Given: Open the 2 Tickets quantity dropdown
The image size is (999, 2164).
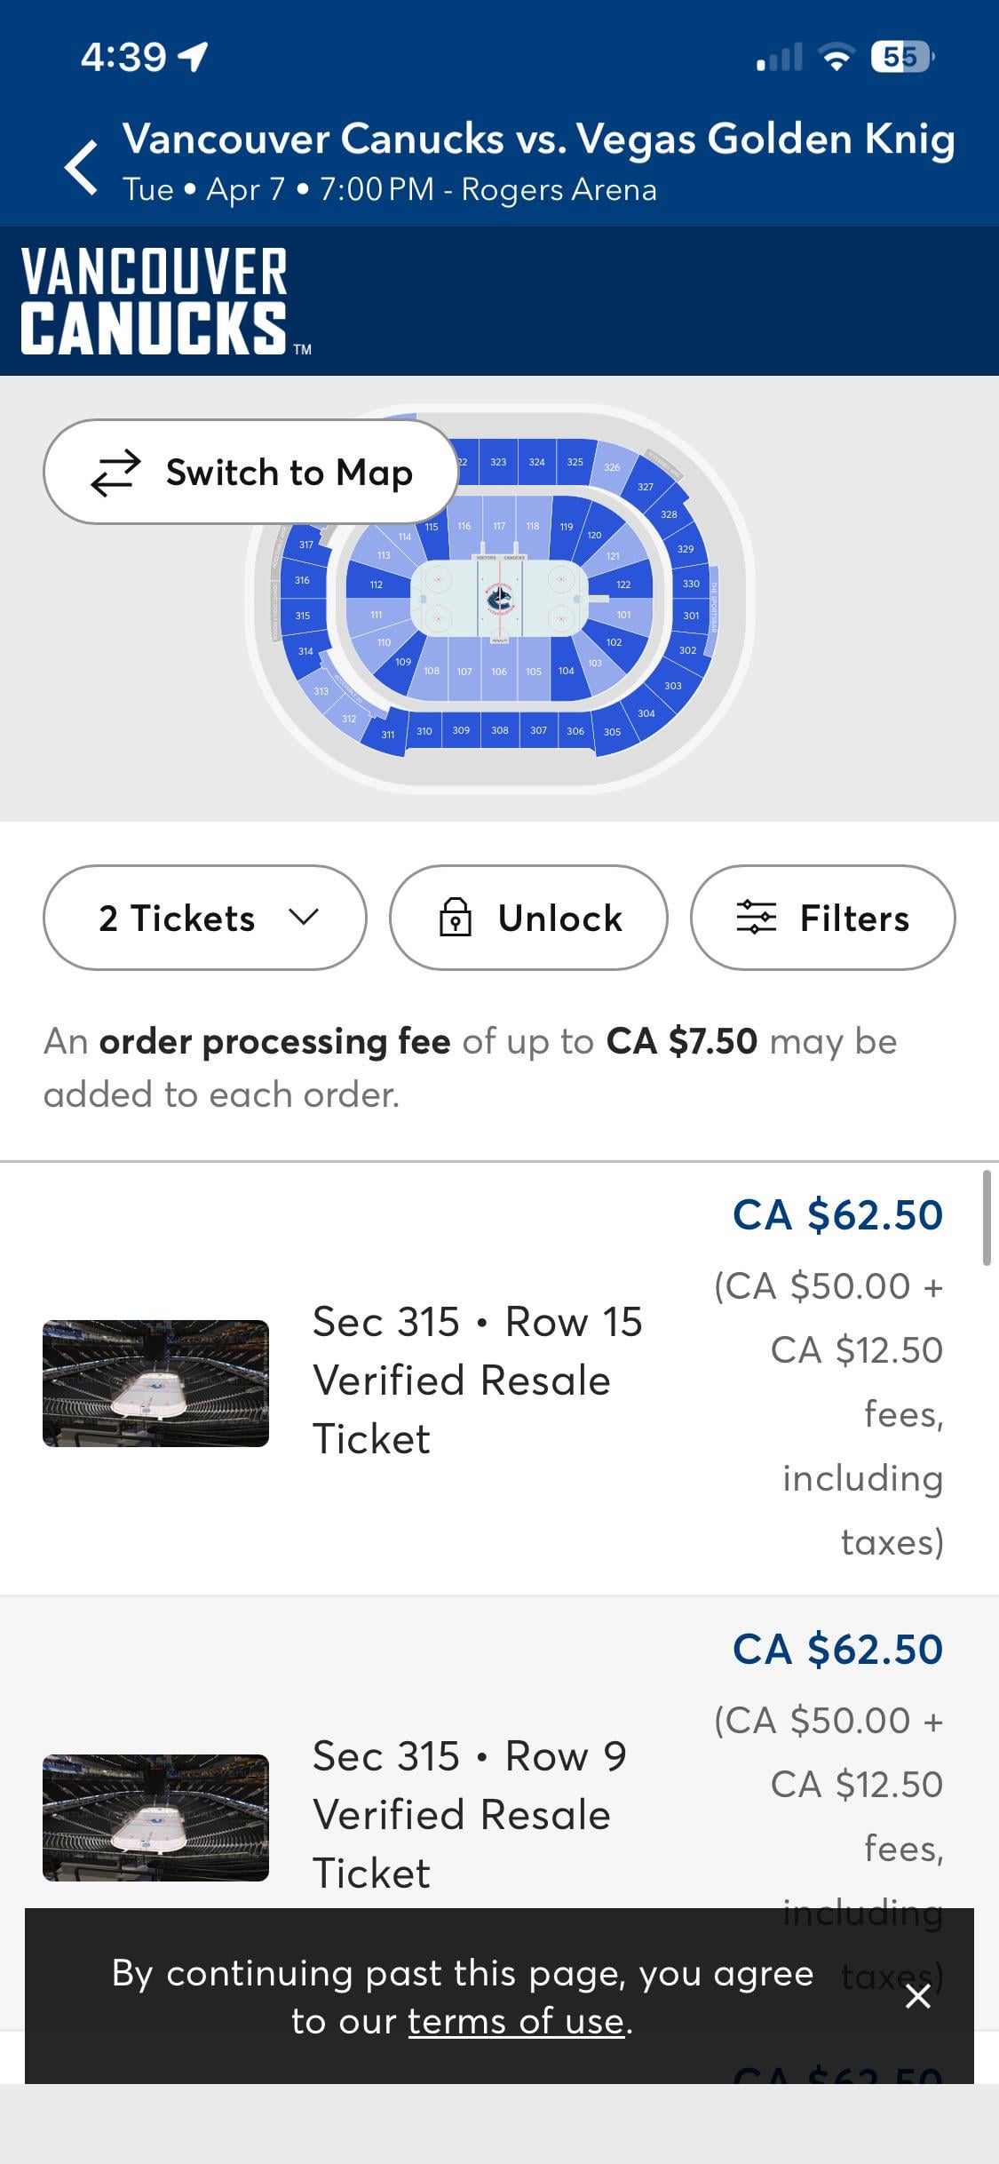Looking at the screenshot, I should tap(204, 918).
